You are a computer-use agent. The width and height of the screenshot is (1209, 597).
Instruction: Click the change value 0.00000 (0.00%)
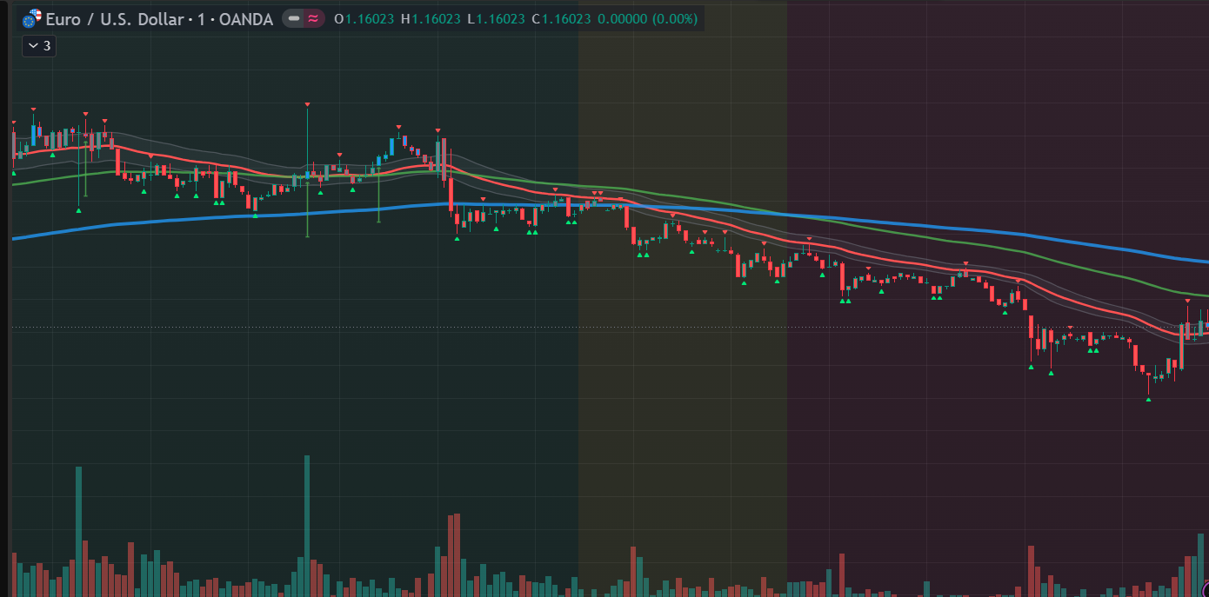coord(649,18)
